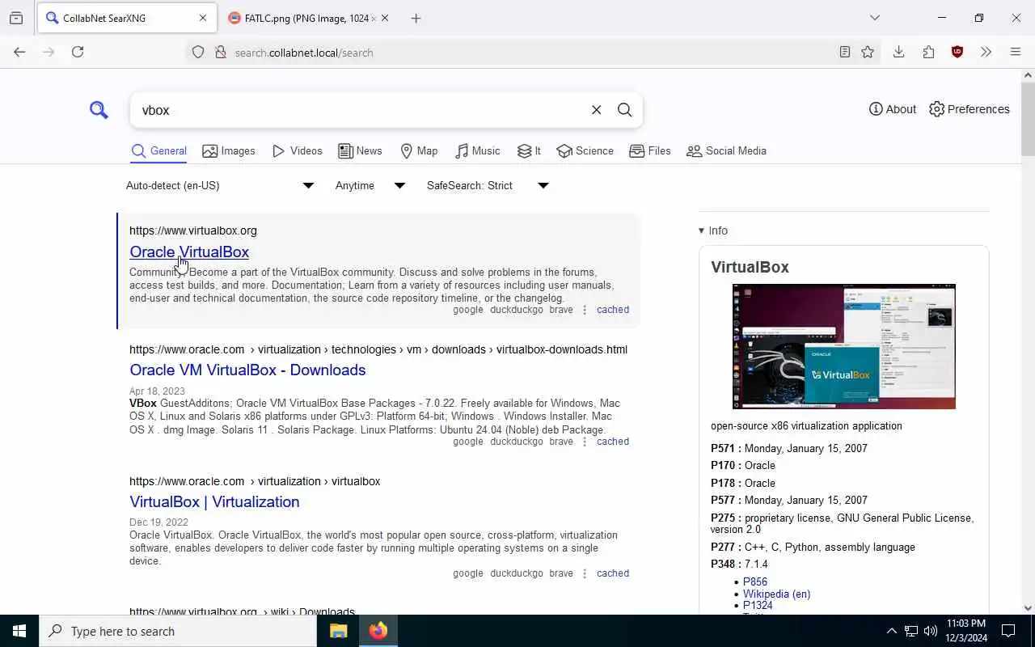
Task: Open the Firefox application menu
Action: pyautogui.click(x=1016, y=52)
